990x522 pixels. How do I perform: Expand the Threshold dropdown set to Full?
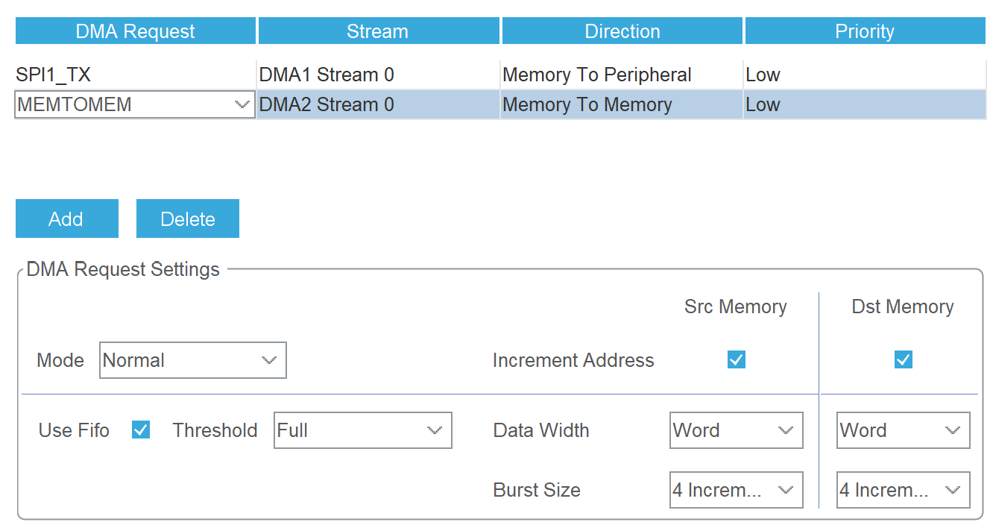(x=362, y=430)
